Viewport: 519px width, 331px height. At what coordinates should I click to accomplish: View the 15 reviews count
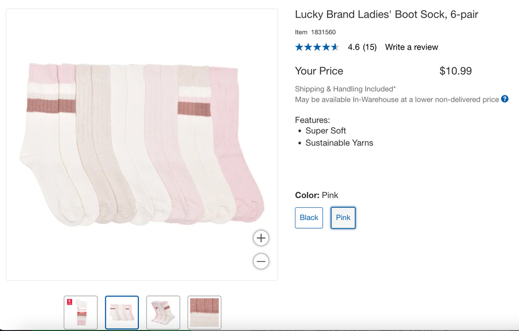pyautogui.click(x=369, y=47)
